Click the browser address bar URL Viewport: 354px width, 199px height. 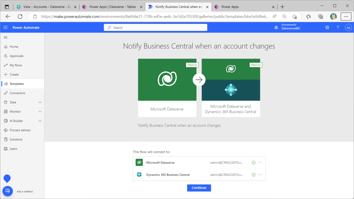155,17
